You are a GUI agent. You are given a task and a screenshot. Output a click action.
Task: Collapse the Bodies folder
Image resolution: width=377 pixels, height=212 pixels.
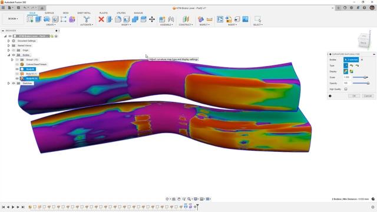[x=9, y=55]
